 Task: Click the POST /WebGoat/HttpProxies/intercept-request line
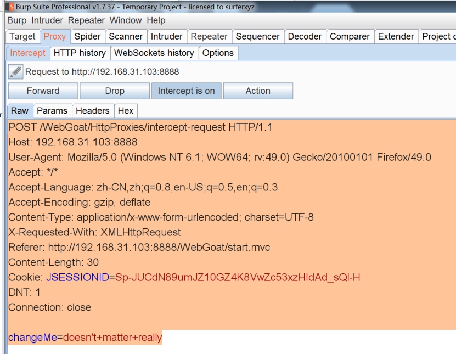point(140,127)
